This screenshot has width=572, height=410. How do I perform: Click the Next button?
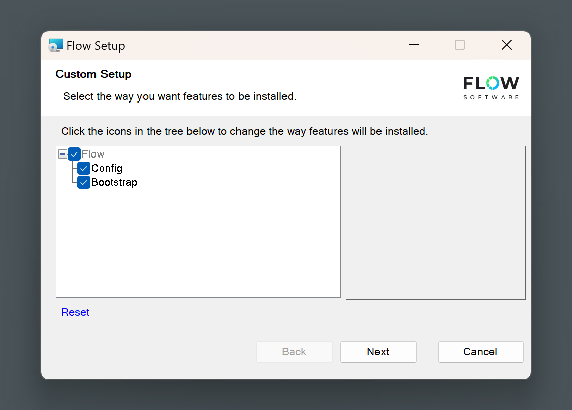pyautogui.click(x=378, y=352)
